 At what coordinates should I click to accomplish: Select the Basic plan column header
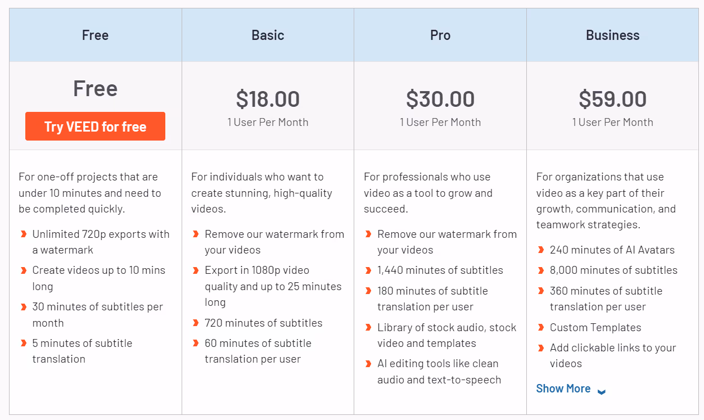268,35
